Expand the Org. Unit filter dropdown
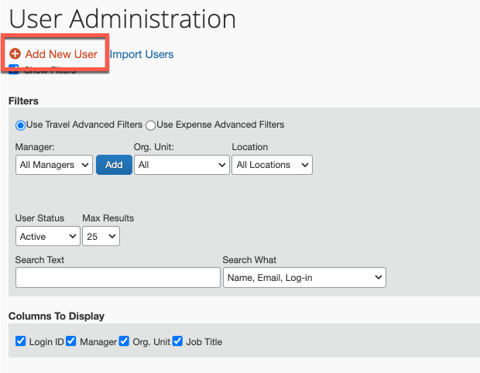This screenshot has width=480, height=373. (181, 165)
